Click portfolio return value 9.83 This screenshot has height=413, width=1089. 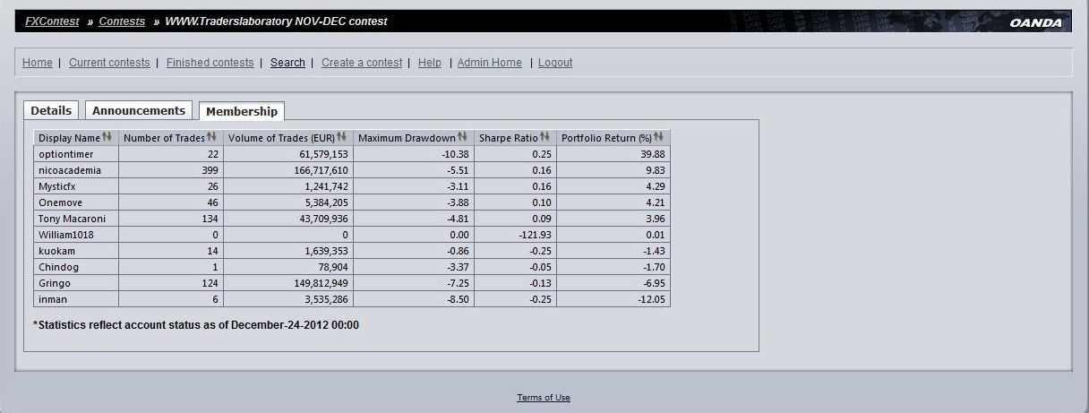click(654, 170)
